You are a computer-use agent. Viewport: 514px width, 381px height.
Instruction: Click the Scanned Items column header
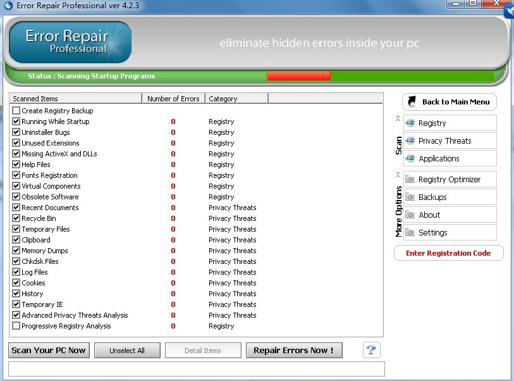[x=75, y=99]
